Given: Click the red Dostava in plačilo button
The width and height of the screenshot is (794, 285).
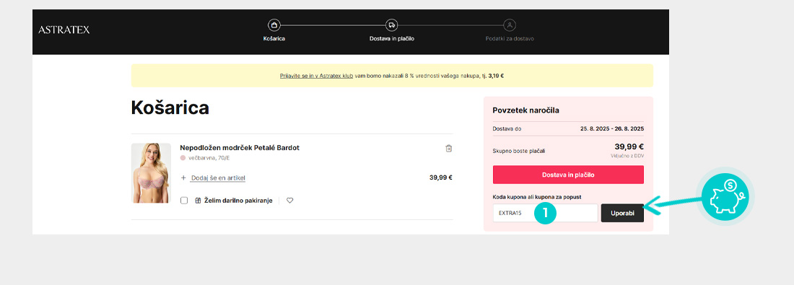Looking at the screenshot, I should pos(568,175).
